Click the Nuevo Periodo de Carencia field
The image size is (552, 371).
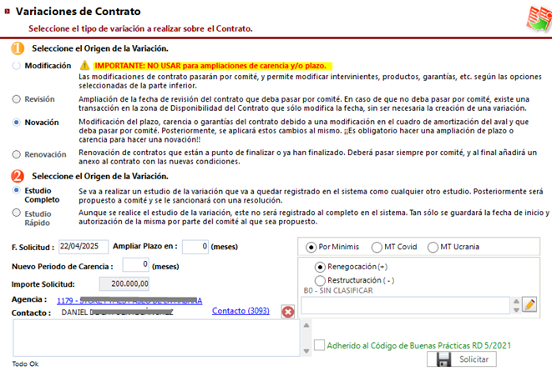[x=135, y=264]
